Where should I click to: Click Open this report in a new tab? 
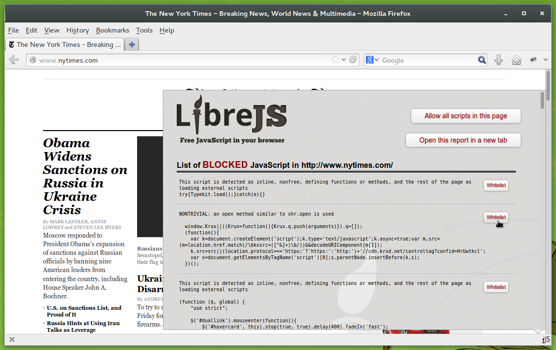pos(463,140)
